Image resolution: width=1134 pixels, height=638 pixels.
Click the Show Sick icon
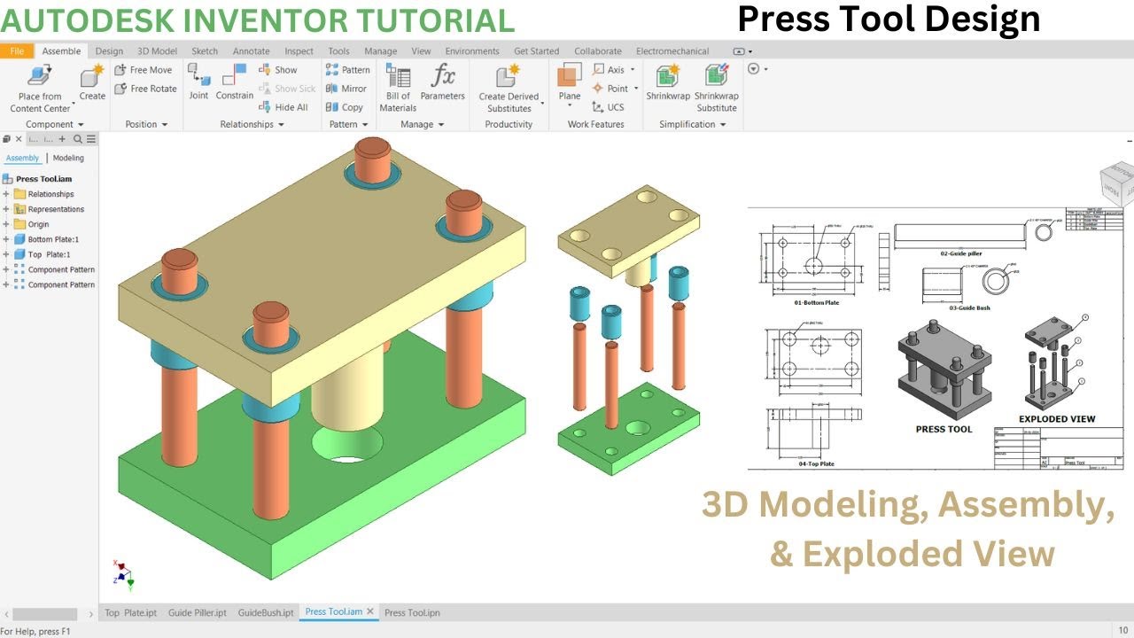(x=265, y=89)
